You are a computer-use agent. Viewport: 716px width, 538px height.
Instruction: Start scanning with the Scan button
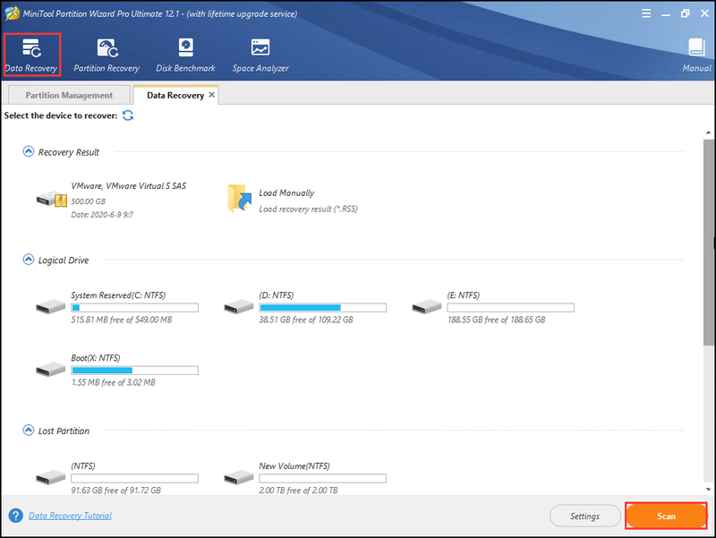666,517
